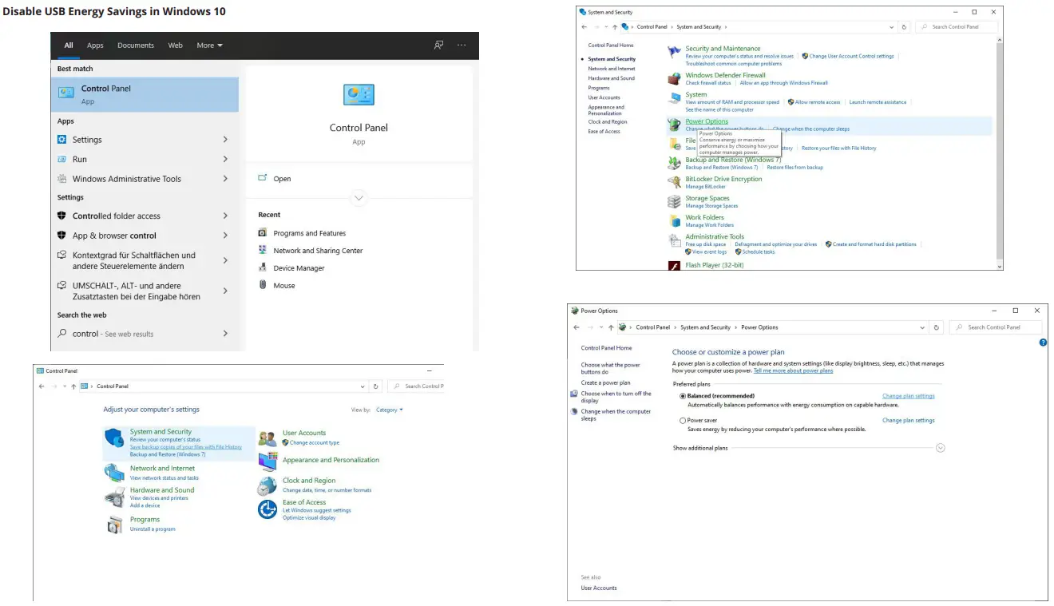The image size is (1054, 606).
Task: Switch to the Apps search tab
Action: (x=95, y=46)
